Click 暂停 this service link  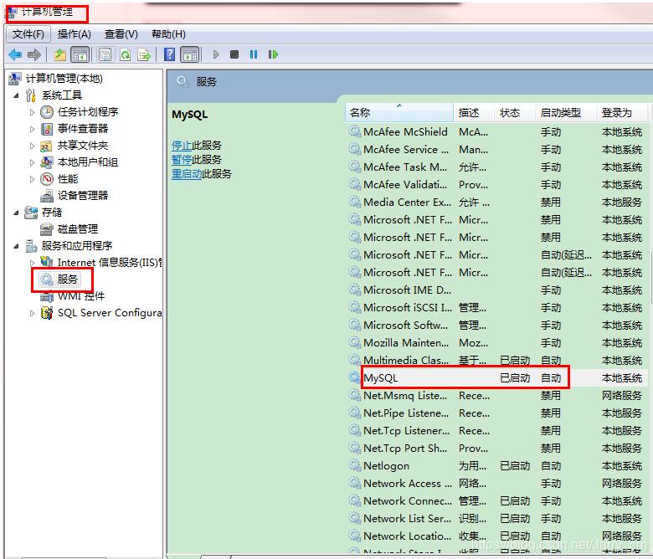click(181, 160)
